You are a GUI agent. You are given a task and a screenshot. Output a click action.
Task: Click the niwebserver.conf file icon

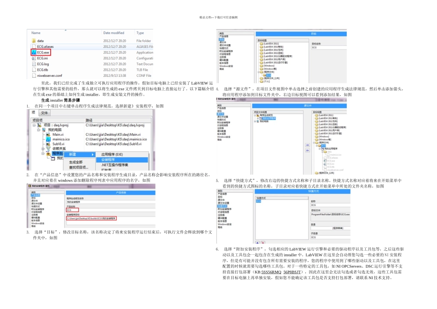34,75
